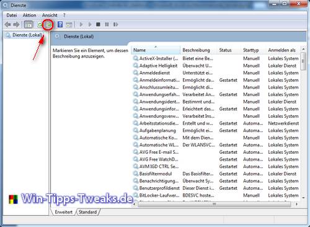Image resolution: width=310 pixels, height=227 pixels.
Task: Click the gear icon of AVM IGD CTRL Se...
Action: pos(136,167)
